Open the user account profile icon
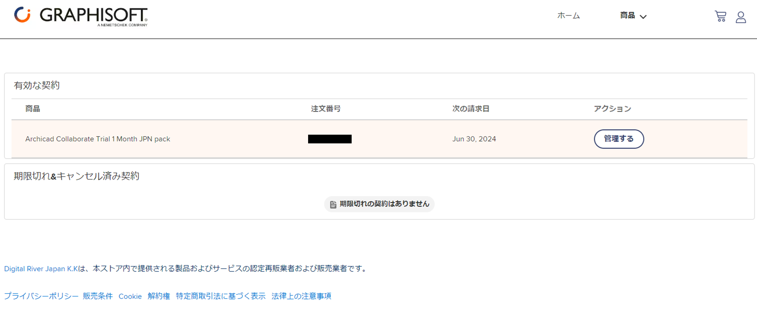This screenshot has height=314, width=757. click(x=741, y=17)
